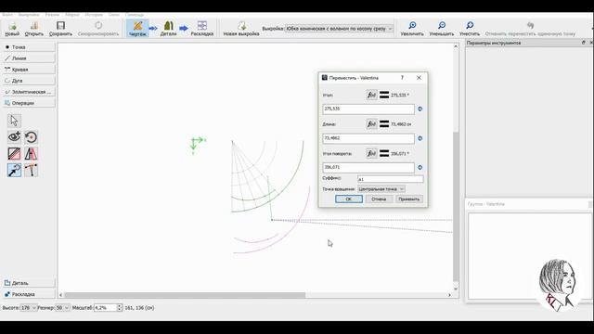
Task: Open the Кривая tool group
Action: coord(29,70)
